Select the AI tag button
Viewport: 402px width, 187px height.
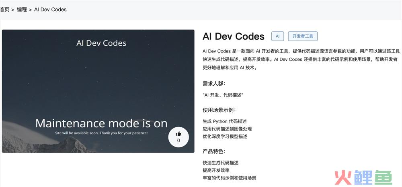coord(278,36)
